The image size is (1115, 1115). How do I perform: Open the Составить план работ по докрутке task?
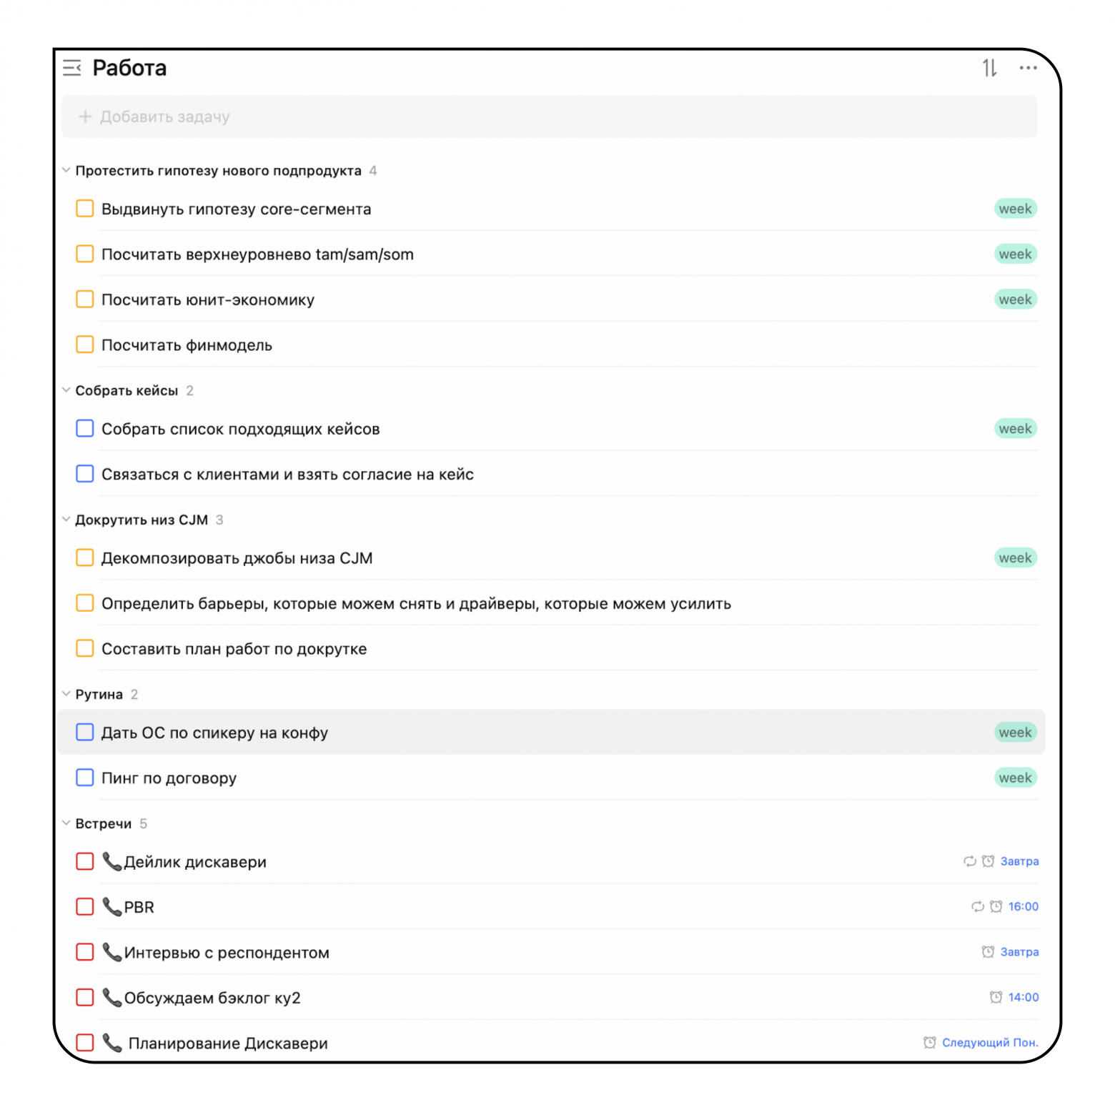(x=234, y=649)
